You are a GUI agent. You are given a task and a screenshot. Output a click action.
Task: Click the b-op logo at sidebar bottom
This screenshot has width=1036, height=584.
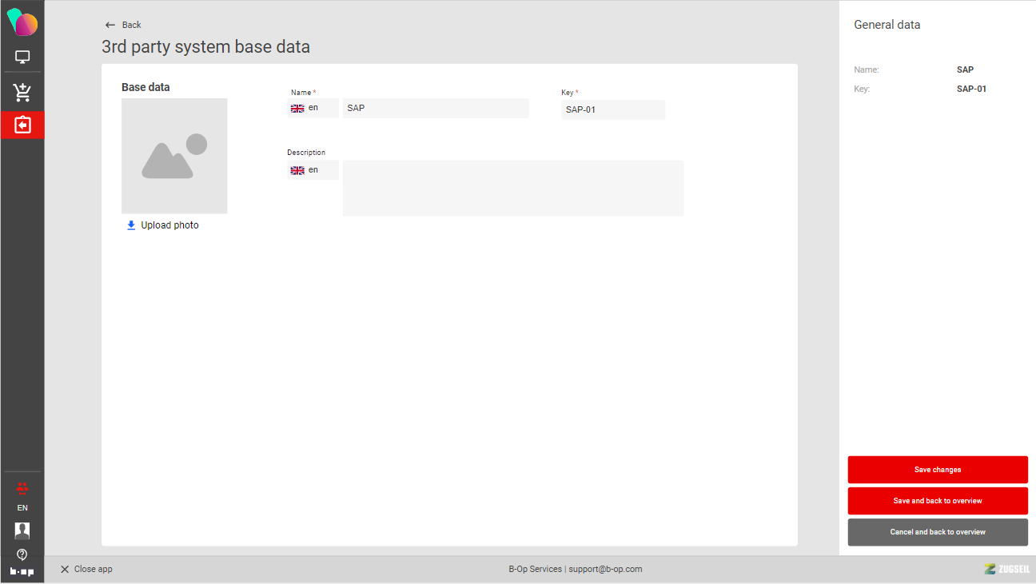[x=22, y=571]
